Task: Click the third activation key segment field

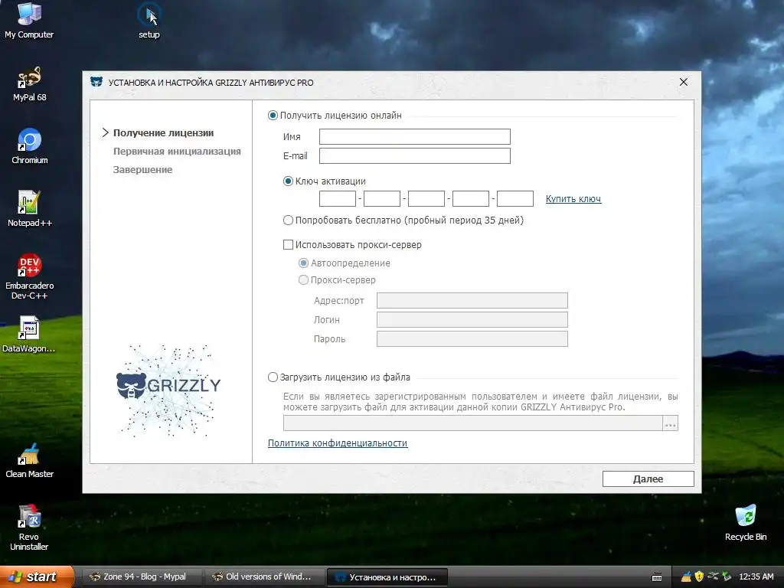Action: (426, 198)
